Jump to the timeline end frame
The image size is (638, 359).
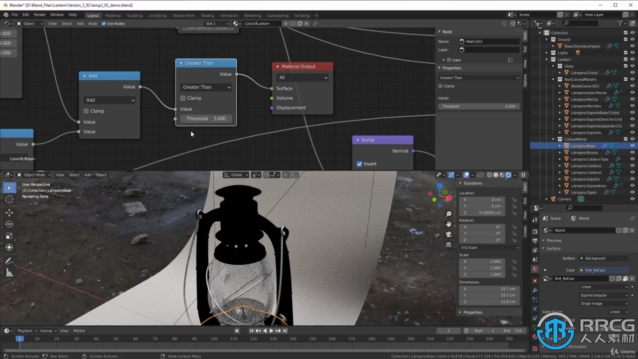pos(285,331)
